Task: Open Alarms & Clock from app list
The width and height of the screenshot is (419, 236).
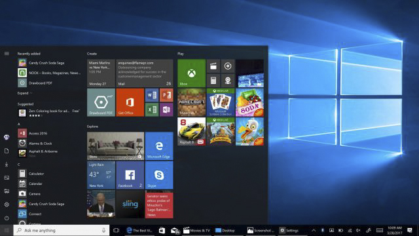Action: click(50, 143)
